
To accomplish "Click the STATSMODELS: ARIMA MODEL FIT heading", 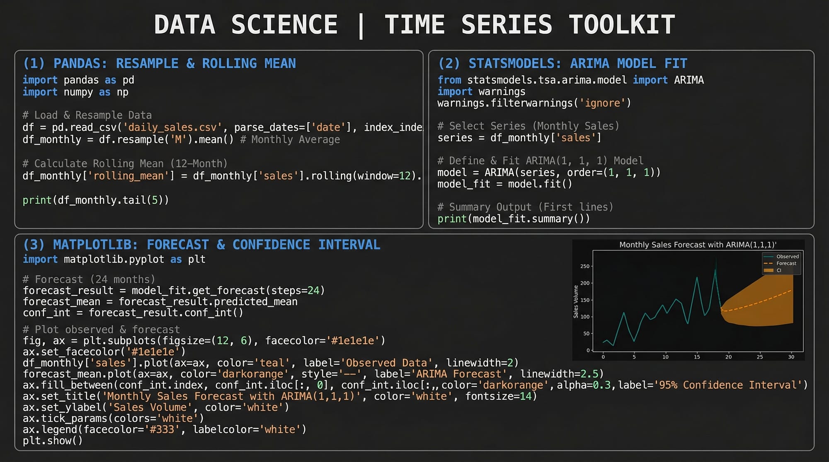I will point(562,63).
